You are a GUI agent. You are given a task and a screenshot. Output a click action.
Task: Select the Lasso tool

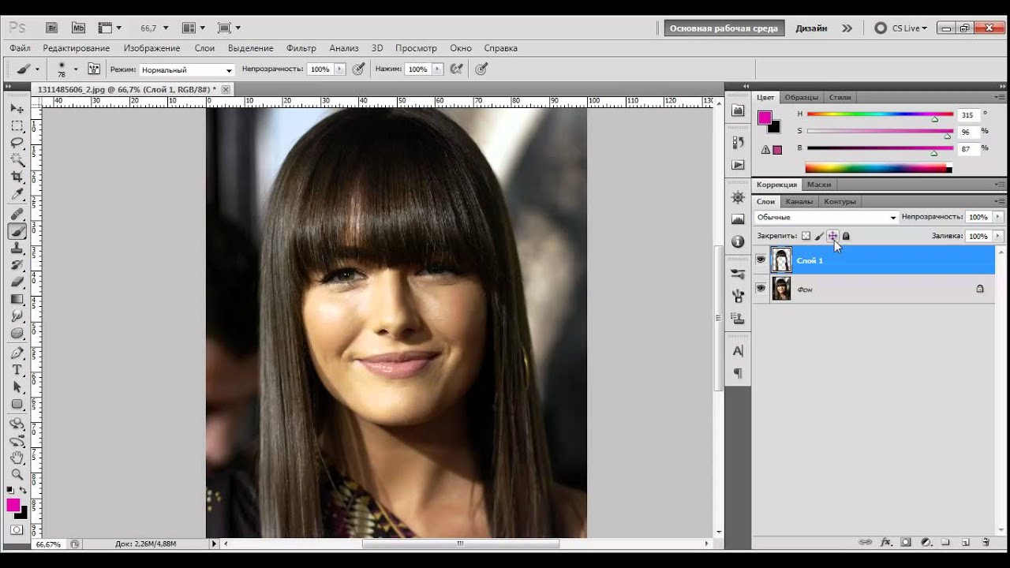click(x=17, y=143)
